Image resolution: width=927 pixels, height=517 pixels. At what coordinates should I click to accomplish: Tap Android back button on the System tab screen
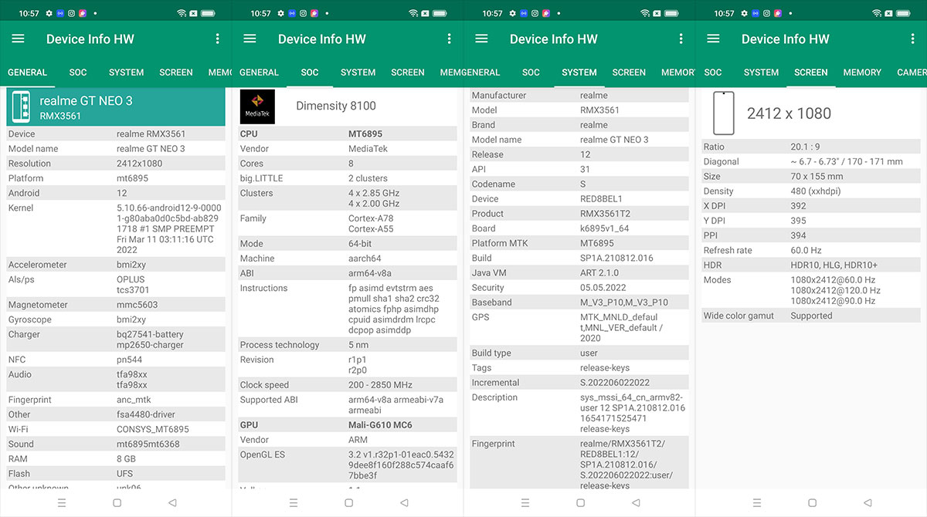tap(636, 502)
